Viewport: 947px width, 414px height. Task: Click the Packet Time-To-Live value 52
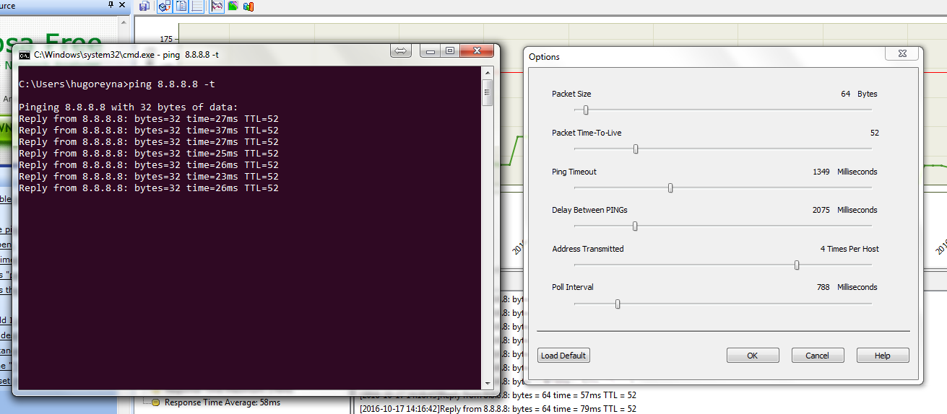[x=874, y=133]
